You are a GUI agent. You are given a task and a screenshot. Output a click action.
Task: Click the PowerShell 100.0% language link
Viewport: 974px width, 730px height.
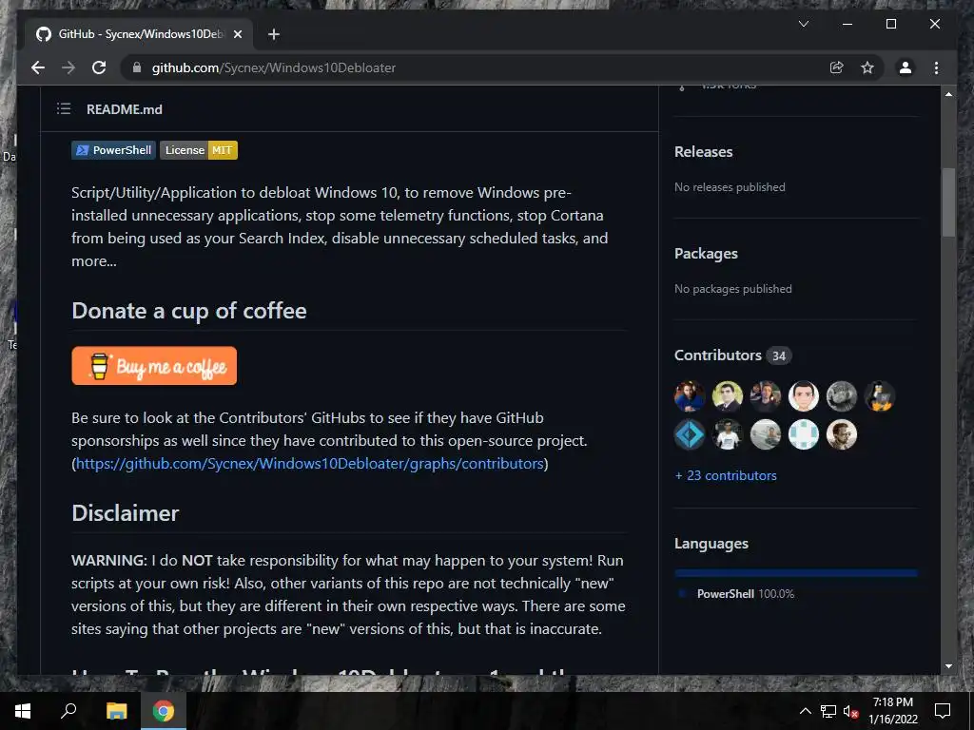(746, 593)
